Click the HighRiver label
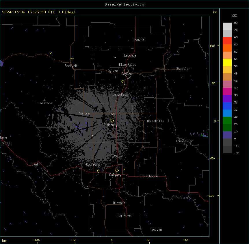The height and width of the screenshot is (244, 249). tap(124, 215)
